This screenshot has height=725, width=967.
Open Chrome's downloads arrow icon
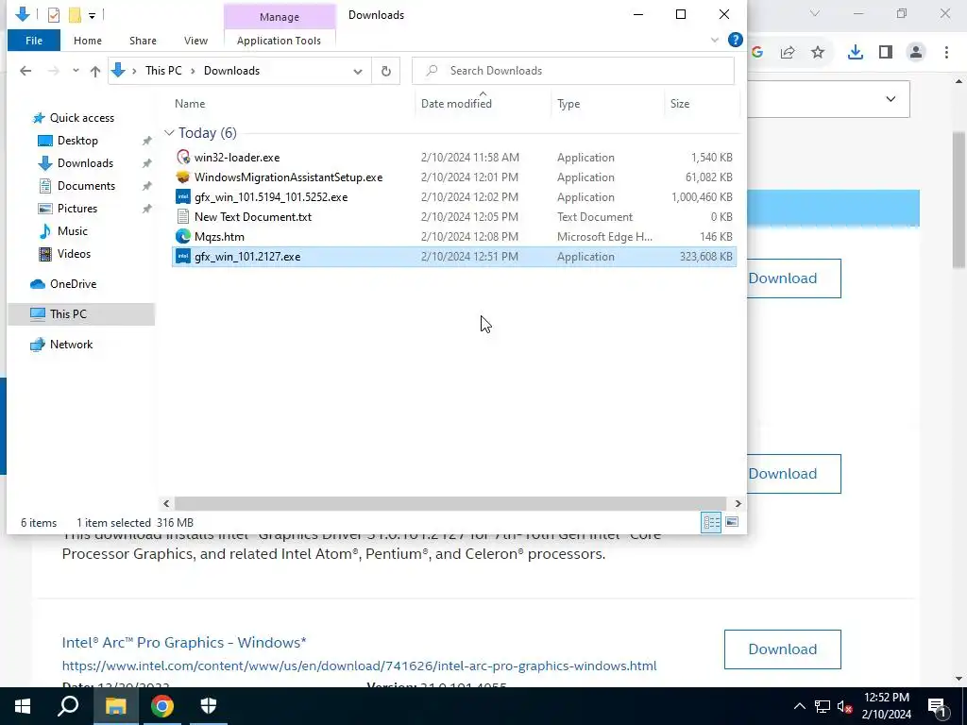pyautogui.click(x=856, y=53)
